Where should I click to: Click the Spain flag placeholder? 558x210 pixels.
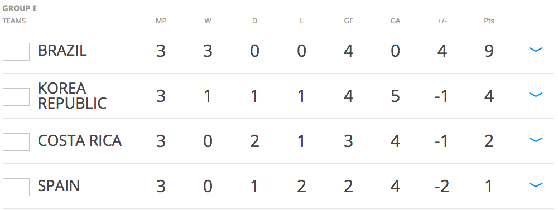pos(16,187)
